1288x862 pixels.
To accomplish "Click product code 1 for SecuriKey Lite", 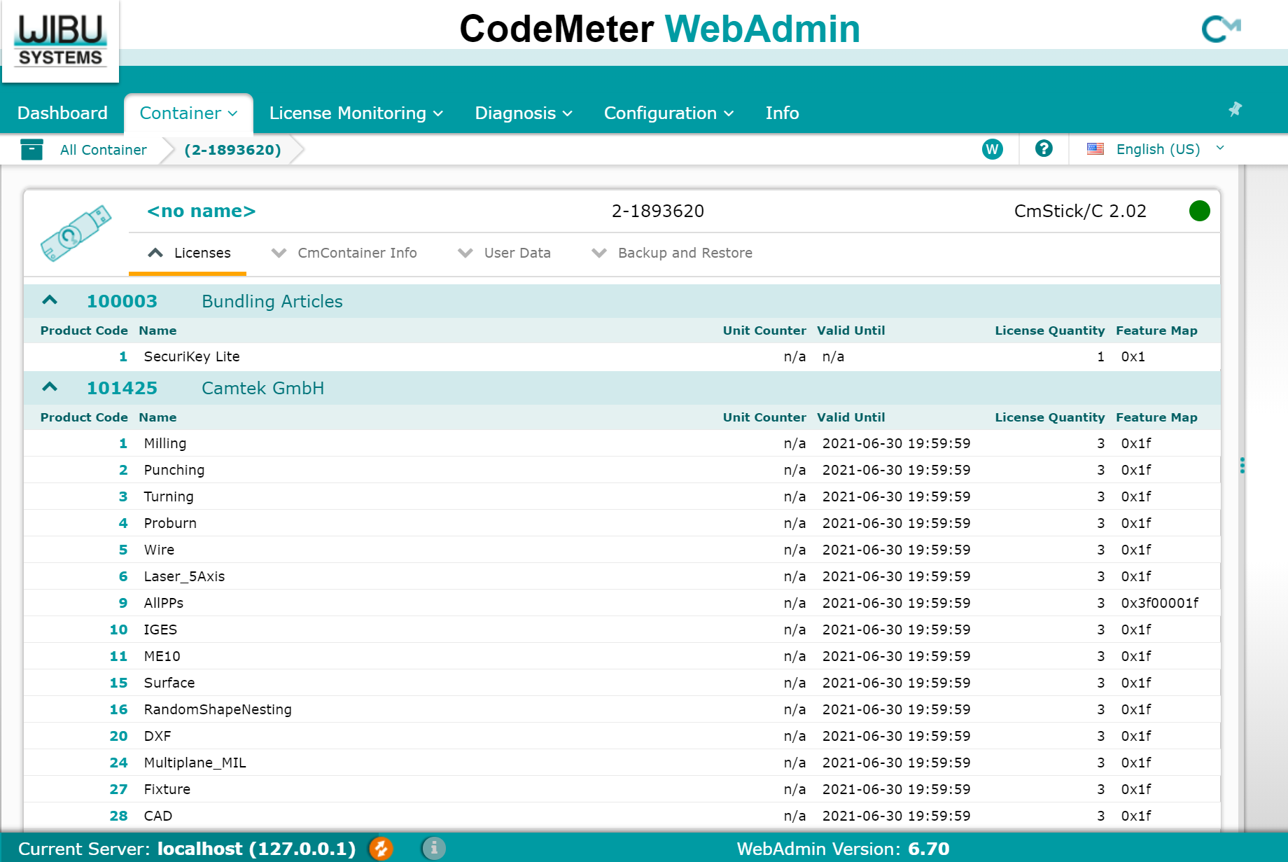I will coord(123,356).
